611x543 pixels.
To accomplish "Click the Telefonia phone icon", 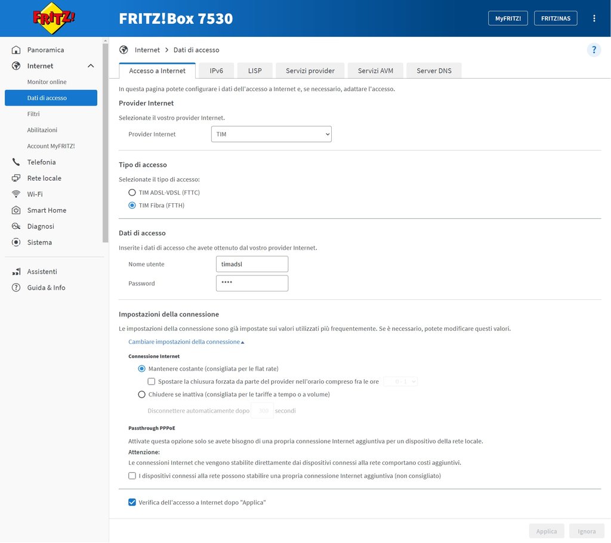I will point(16,162).
